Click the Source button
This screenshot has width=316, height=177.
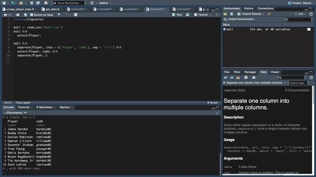point(201,15)
